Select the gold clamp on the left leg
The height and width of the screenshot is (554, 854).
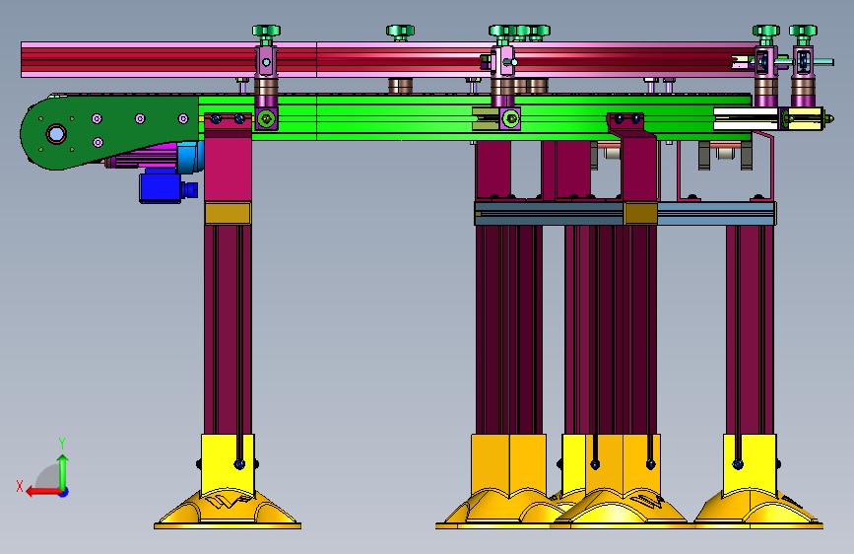tap(228, 213)
